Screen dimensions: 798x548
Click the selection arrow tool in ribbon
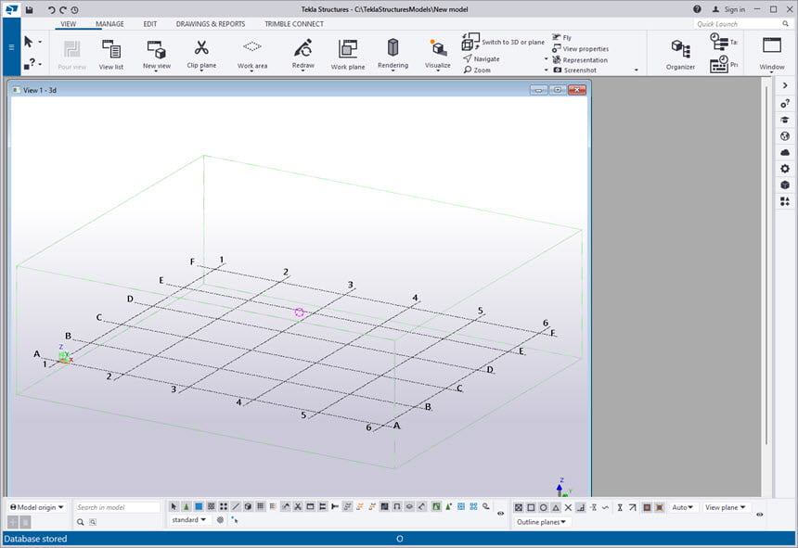click(x=29, y=42)
